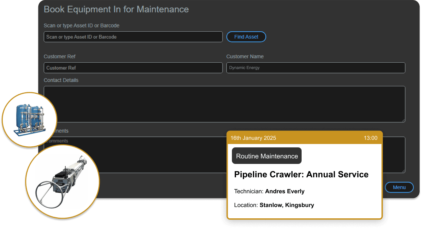Grab the Contact Details resize handle
This screenshot has width=421, height=229.
(x=403, y=120)
